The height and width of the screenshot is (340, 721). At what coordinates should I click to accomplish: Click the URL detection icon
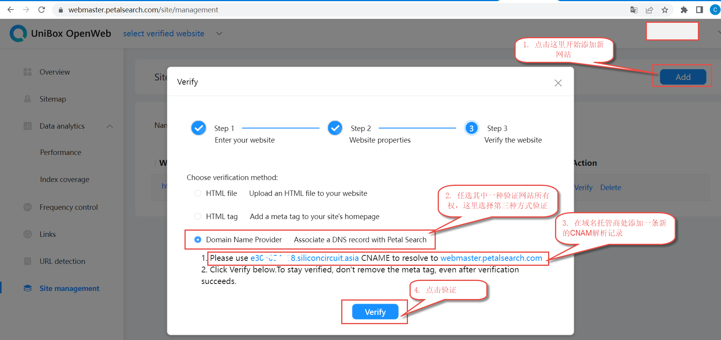tap(27, 261)
